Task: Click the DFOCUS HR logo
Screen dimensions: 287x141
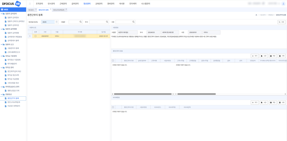Action: [x=11, y=4]
